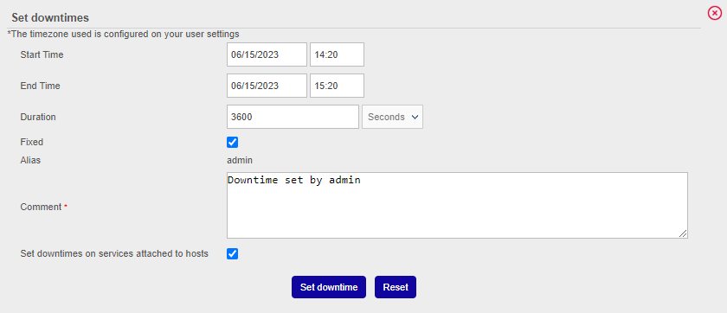Focus the End Time 15:20 field
This screenshot has width=727, height=313.
(337, 86)
